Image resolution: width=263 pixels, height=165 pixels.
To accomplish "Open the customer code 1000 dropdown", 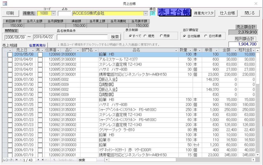I will click(x=53, y=13).
